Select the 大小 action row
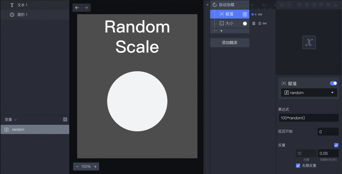Viewport: 342px width, 174px height. click(230, 23)
